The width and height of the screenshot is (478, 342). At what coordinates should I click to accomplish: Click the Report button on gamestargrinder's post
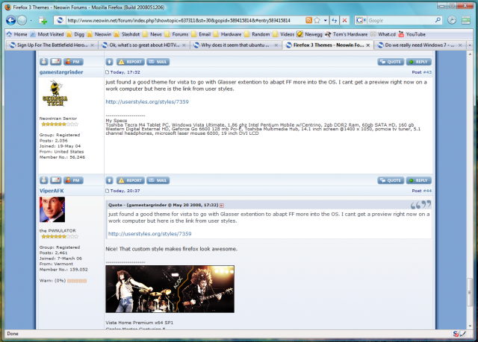130,62
